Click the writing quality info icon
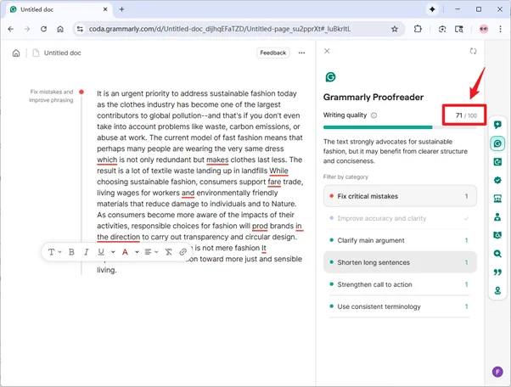511x387 pixels. point(374,115)
